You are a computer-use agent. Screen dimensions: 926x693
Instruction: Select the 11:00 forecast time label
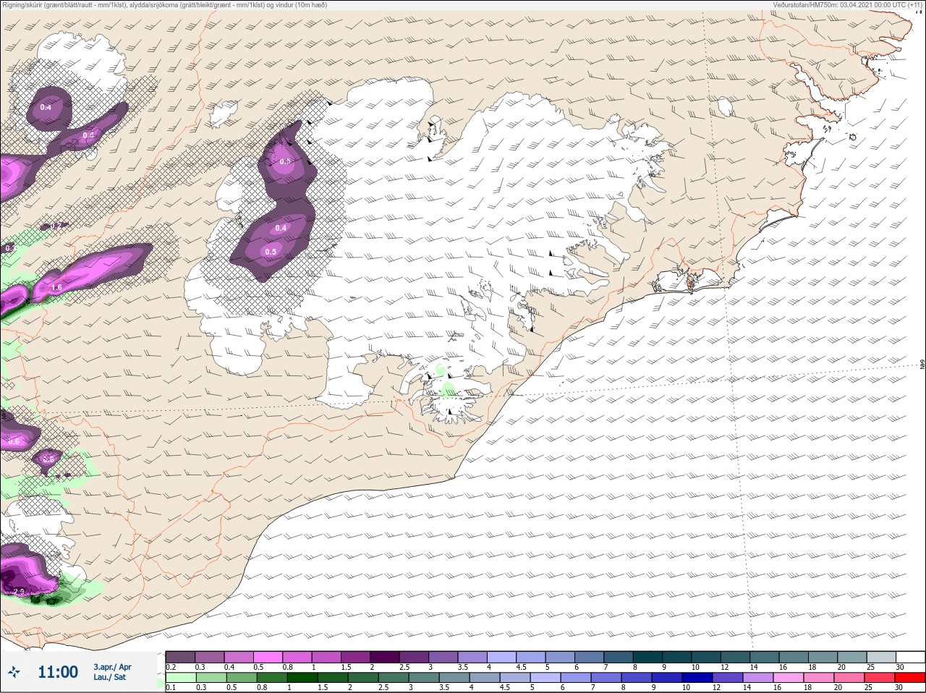(x=58, y=672)
